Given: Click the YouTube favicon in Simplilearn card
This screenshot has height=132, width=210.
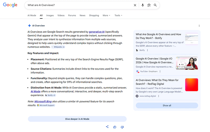Looking at the screenshot, I should (138, 71).
